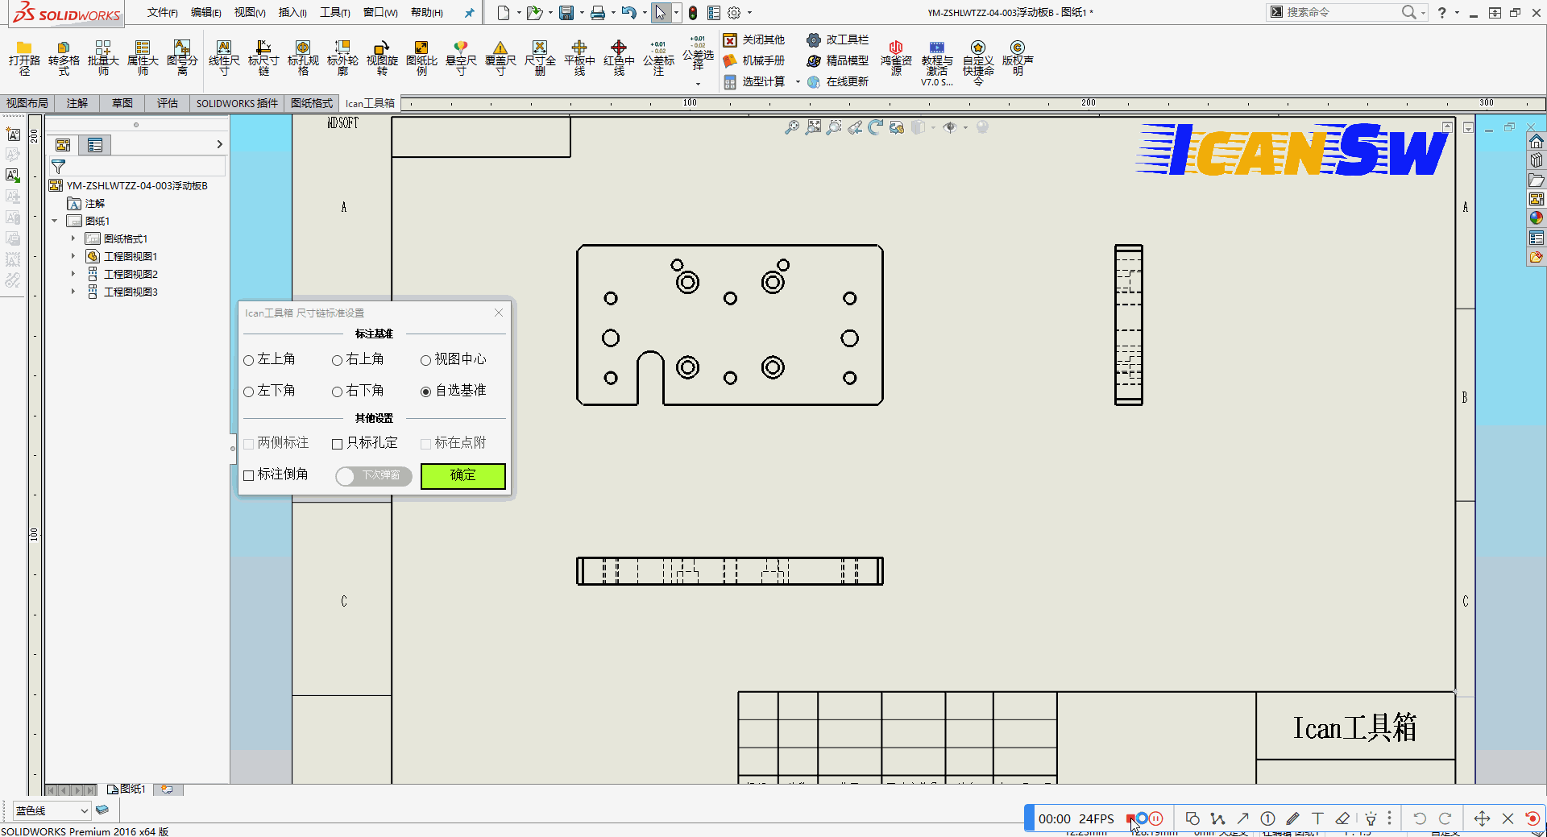Click the 版权声明 copyright icon
The image size is (1547, 837).
pyautogui.click(x=1018, y=58)
